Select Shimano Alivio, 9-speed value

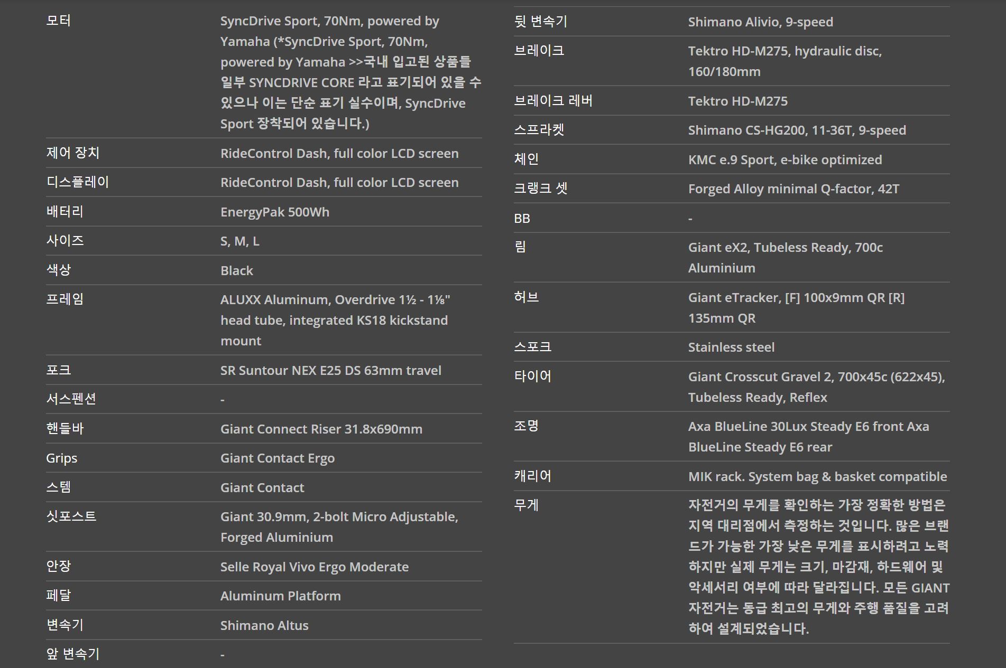pyautogui.click(x=761, y=22)
